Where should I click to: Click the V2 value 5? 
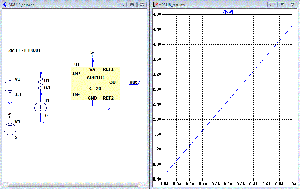[x=16, y=137]
